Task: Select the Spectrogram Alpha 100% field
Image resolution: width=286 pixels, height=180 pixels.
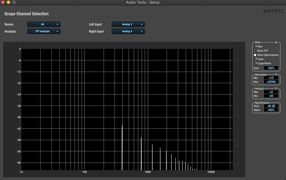Action: pos(271,110)
